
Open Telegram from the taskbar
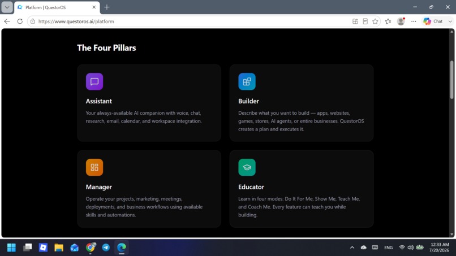(x=106, y=248)
